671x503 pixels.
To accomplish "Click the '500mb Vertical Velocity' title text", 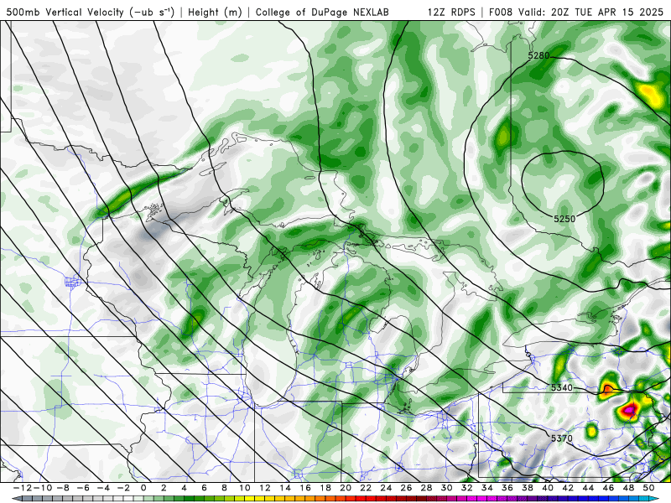I will (x=65, y=12).
